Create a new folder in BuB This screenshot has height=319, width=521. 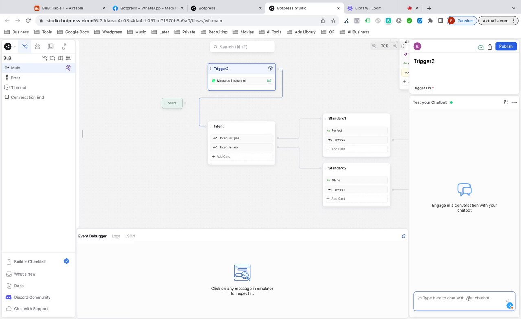[53, 58]
